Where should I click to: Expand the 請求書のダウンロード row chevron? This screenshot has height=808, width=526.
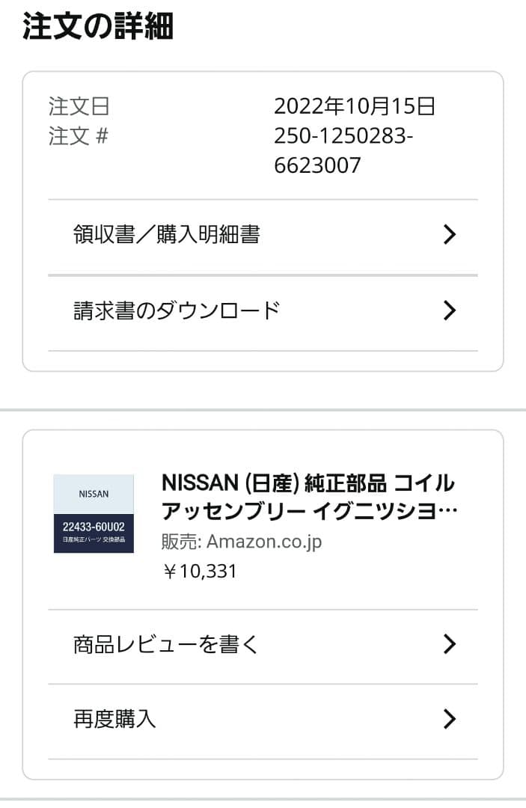(450, 310)
